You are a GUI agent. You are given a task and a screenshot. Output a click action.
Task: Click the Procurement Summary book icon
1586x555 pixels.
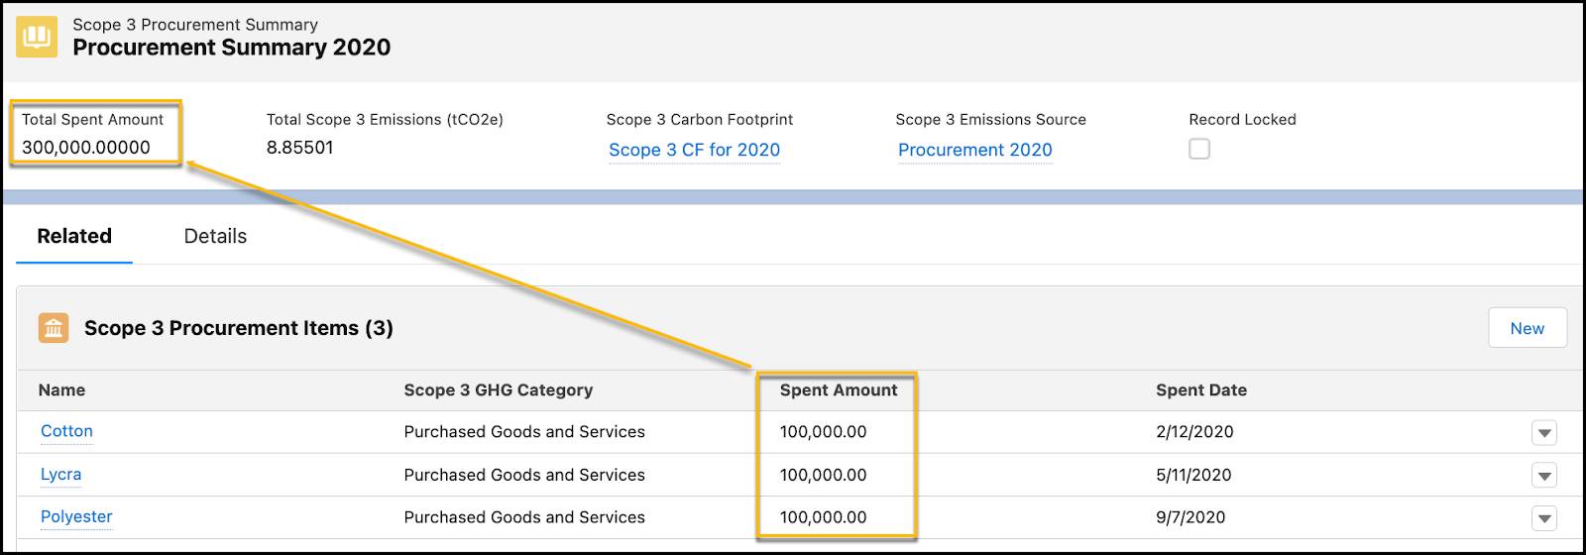click(x=37, y=38)
